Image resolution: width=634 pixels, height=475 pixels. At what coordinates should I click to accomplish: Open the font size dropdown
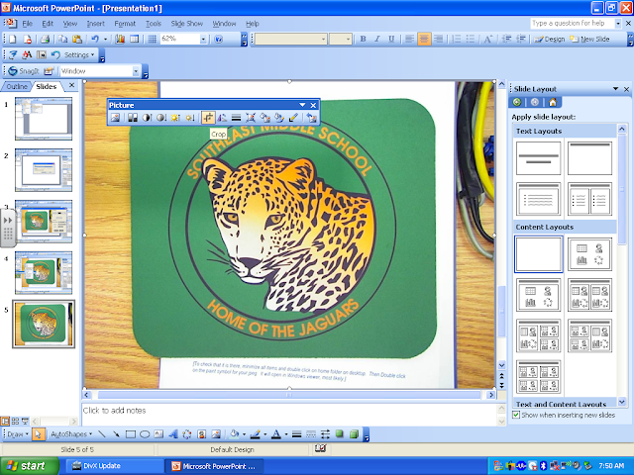pyautogui.click(x=348, y=40)
